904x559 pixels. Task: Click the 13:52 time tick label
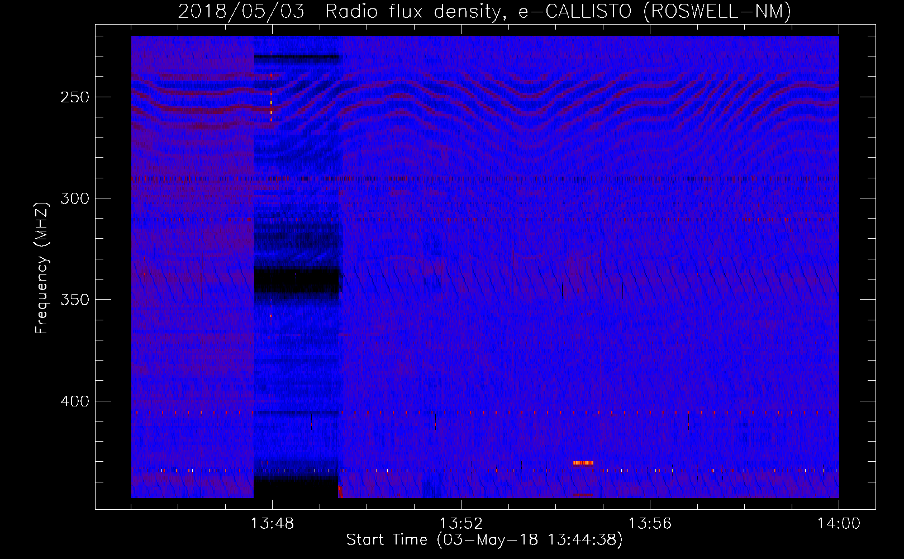[x=461, y=524]
